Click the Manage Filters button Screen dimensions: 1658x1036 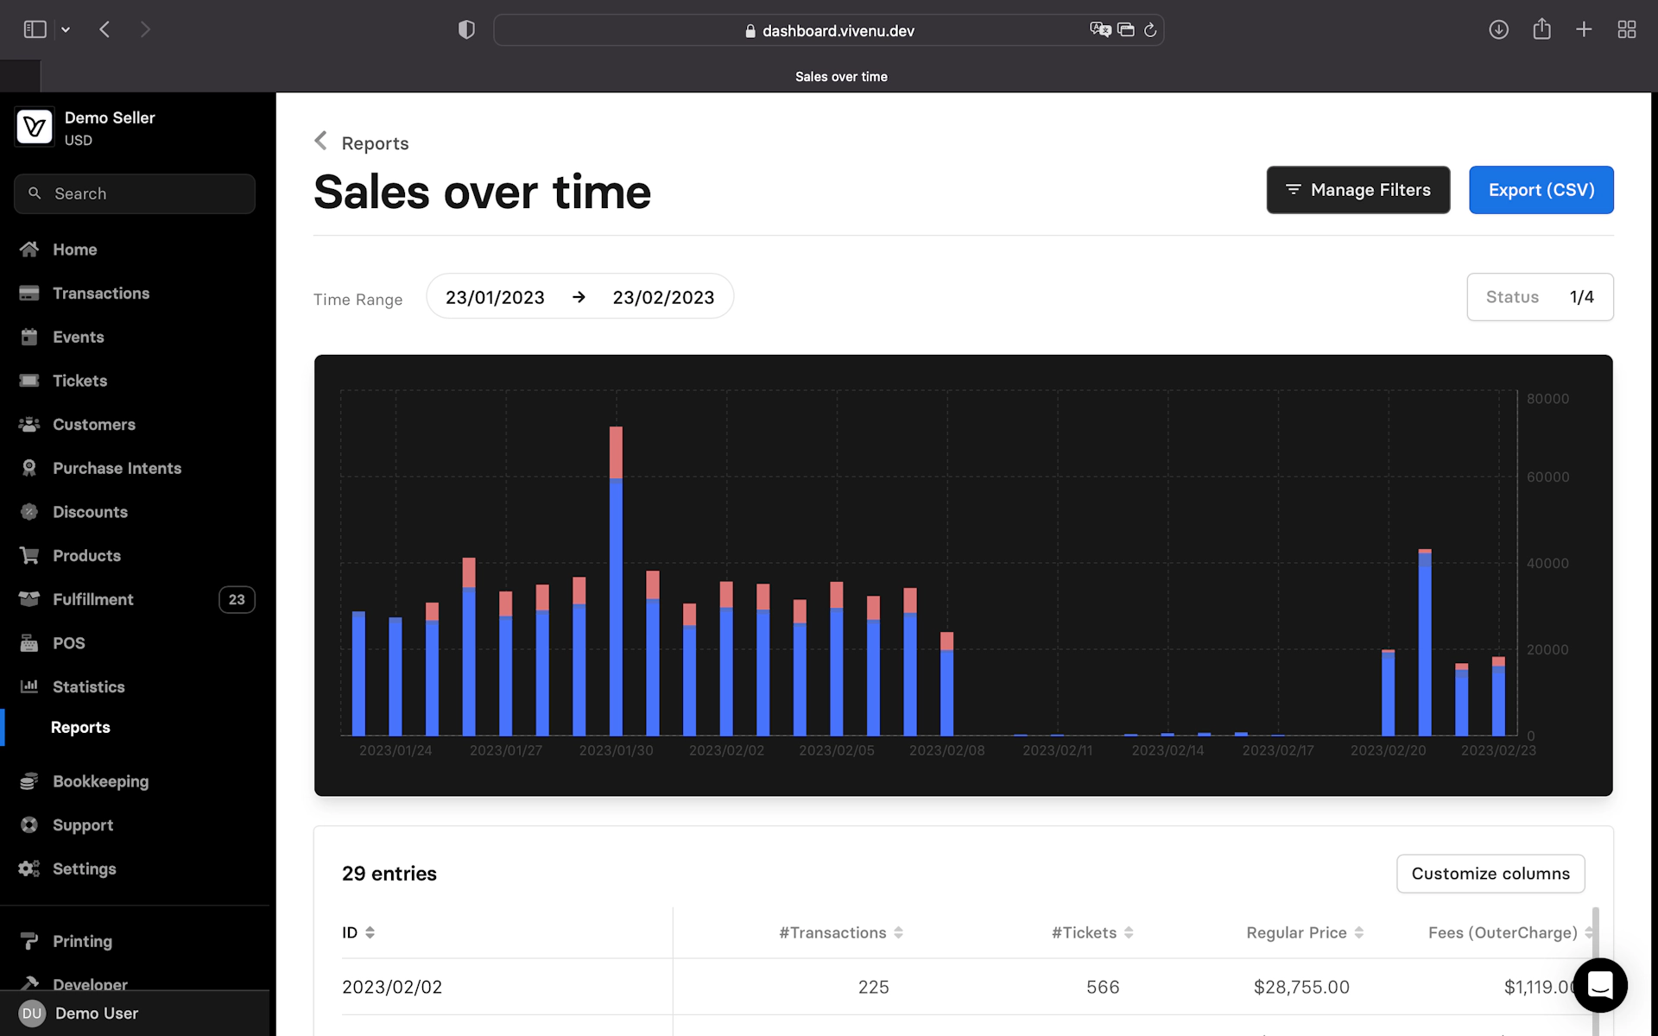[x=1357, y=190]
